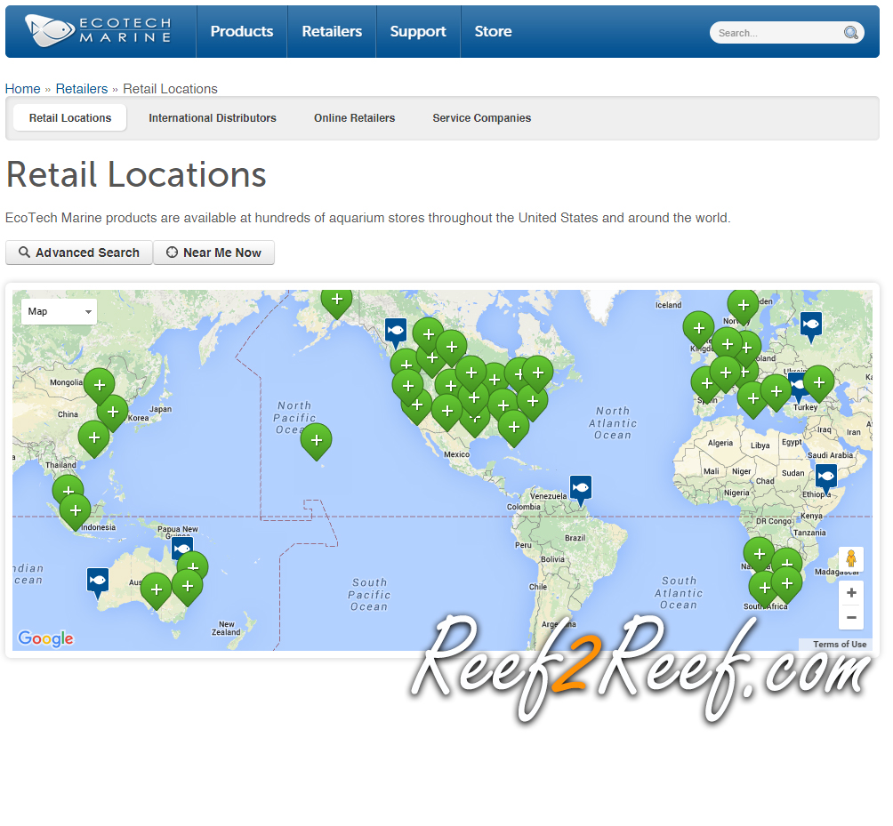Follow the Home breadcrumb link
The image size is (893, 826).
tap(23, 89)
